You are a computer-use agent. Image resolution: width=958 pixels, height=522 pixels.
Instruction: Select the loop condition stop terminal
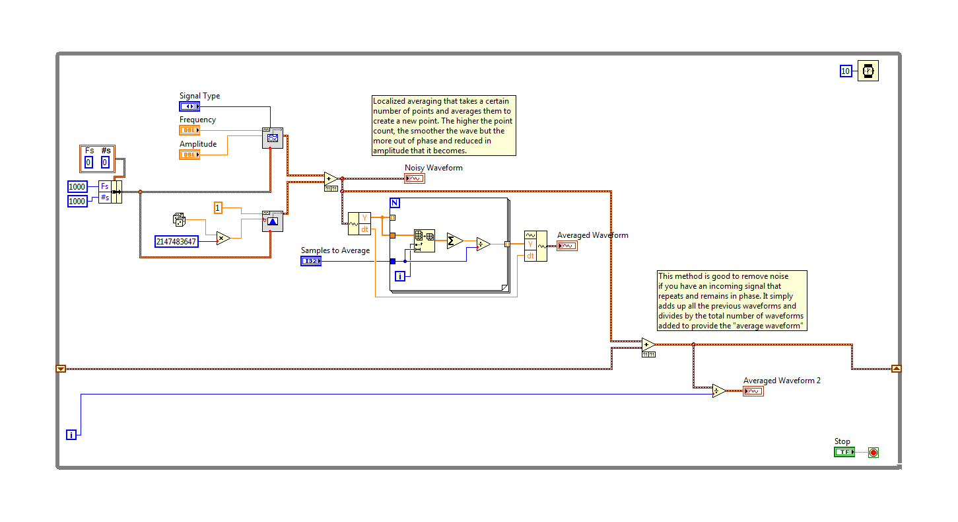pos(873,453)
